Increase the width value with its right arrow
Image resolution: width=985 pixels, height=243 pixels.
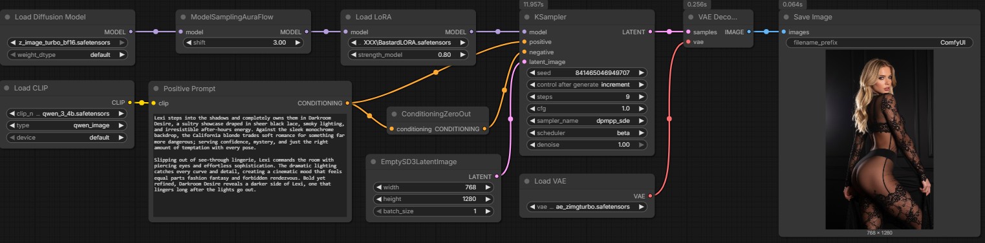488,187
